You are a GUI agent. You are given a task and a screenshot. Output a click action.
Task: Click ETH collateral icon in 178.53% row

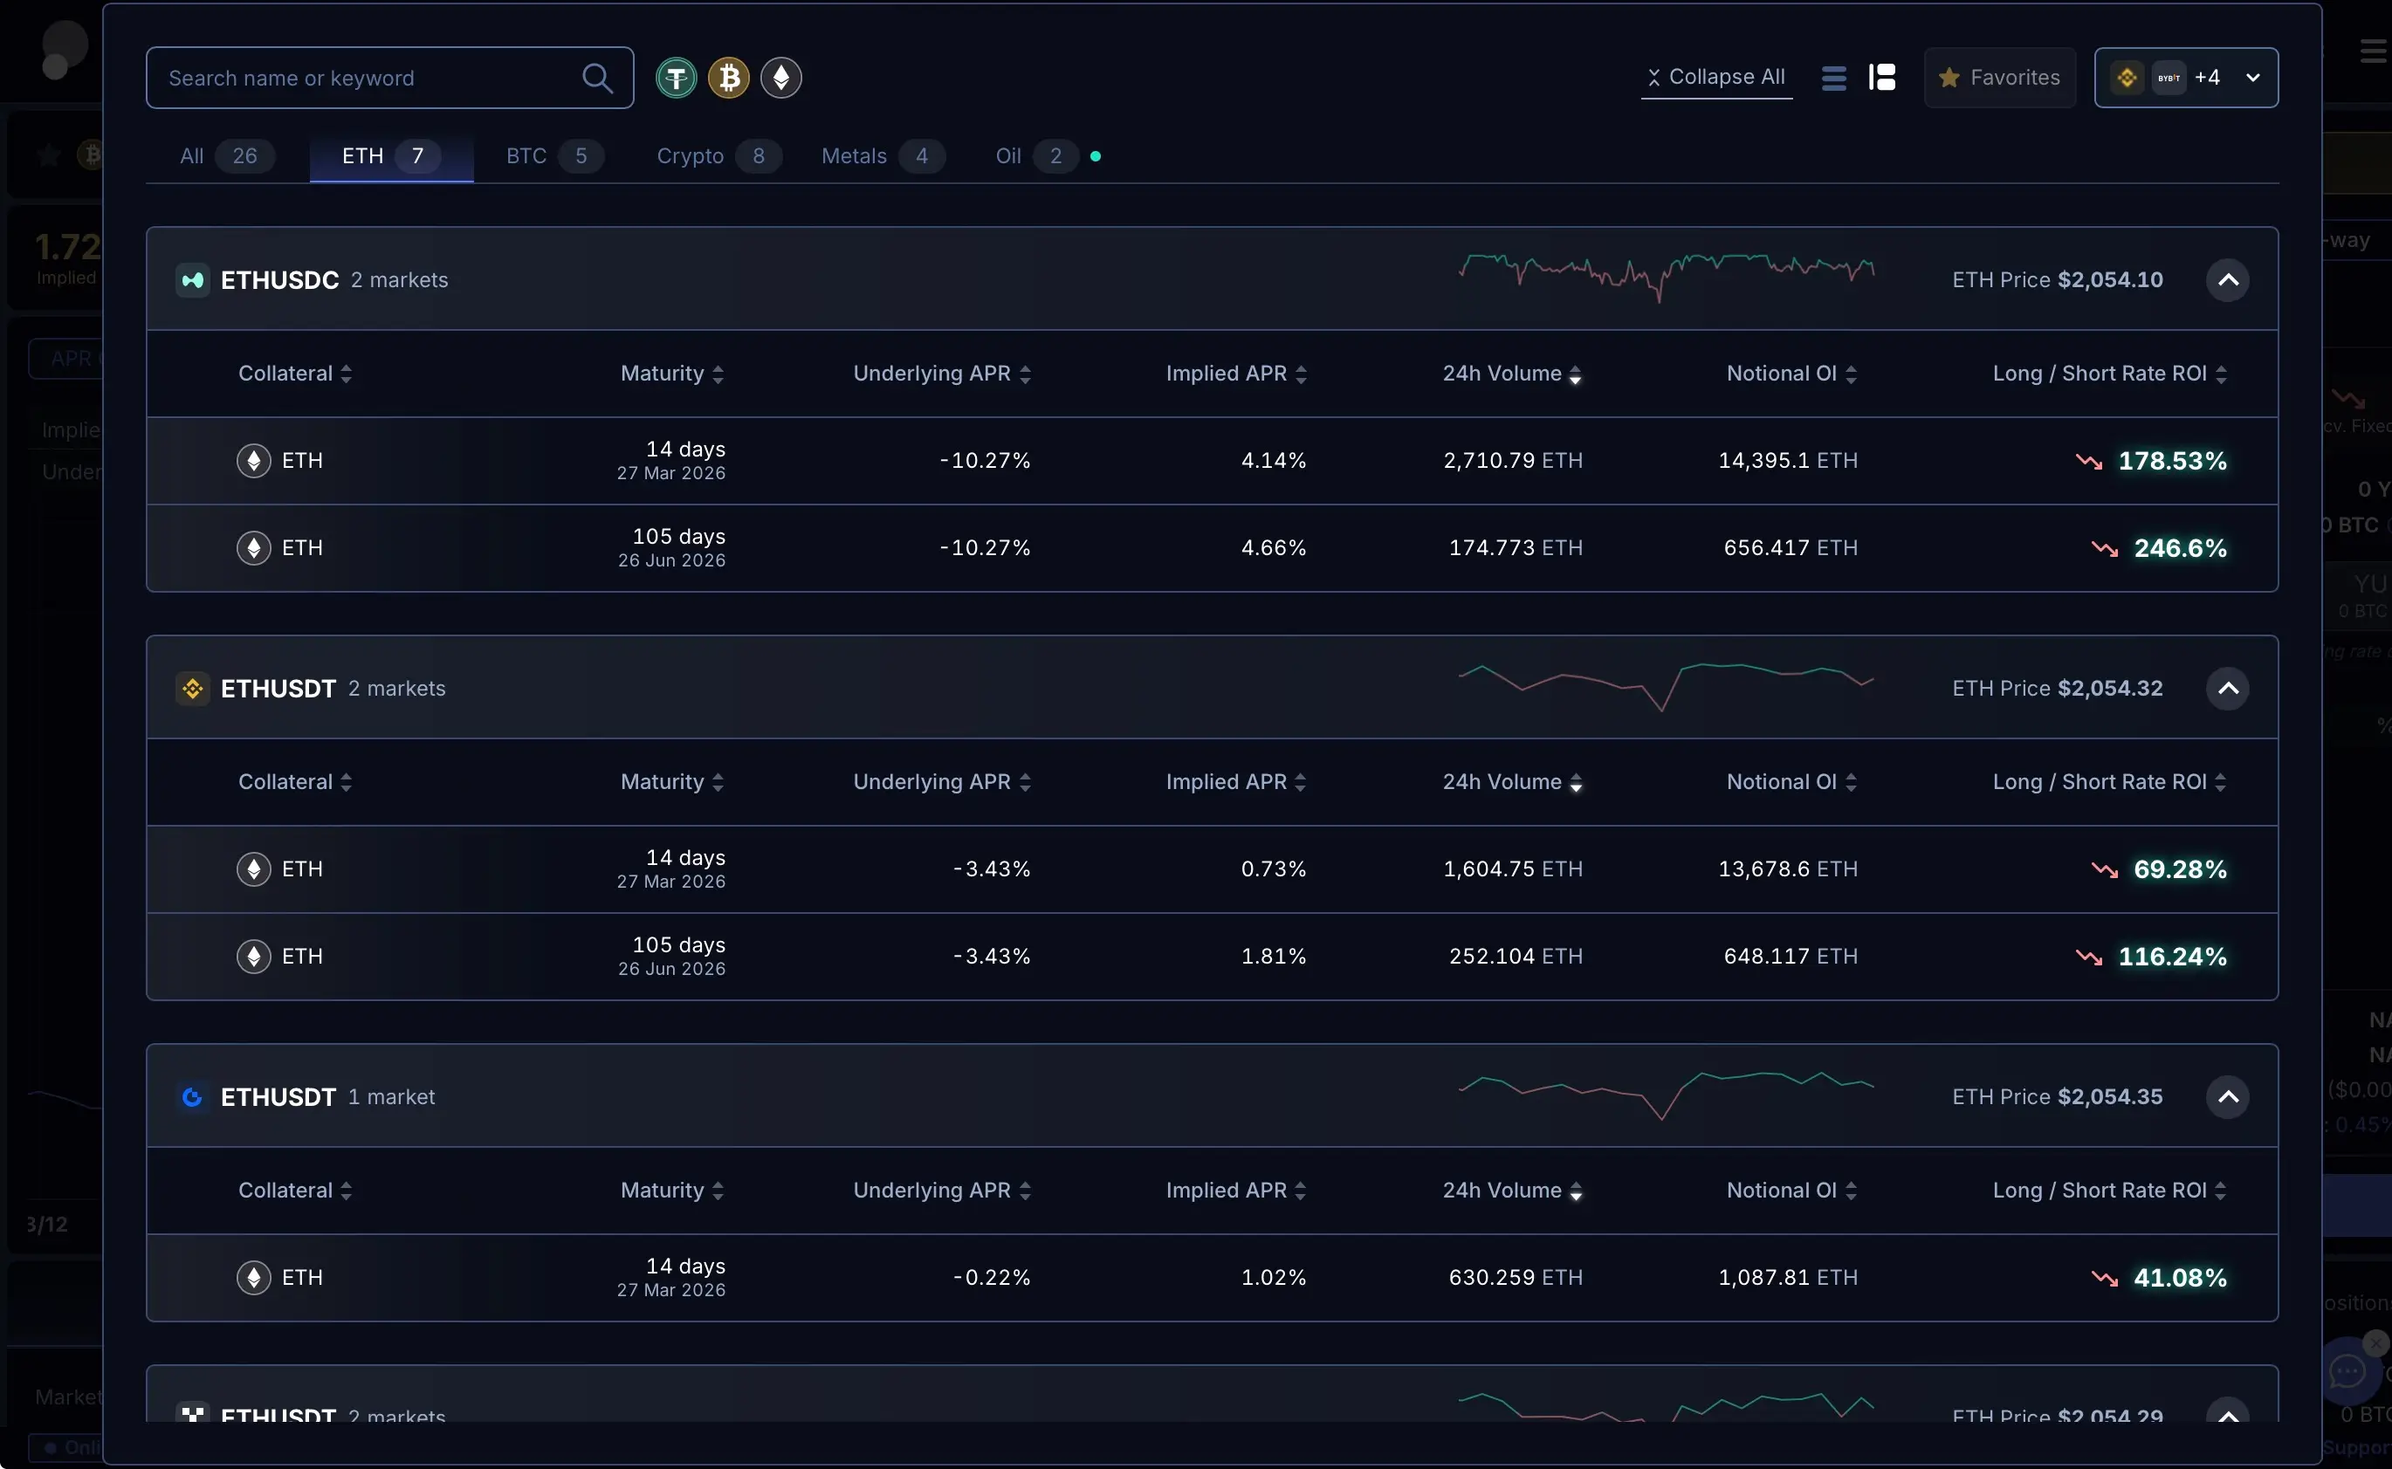coord(253,461)
